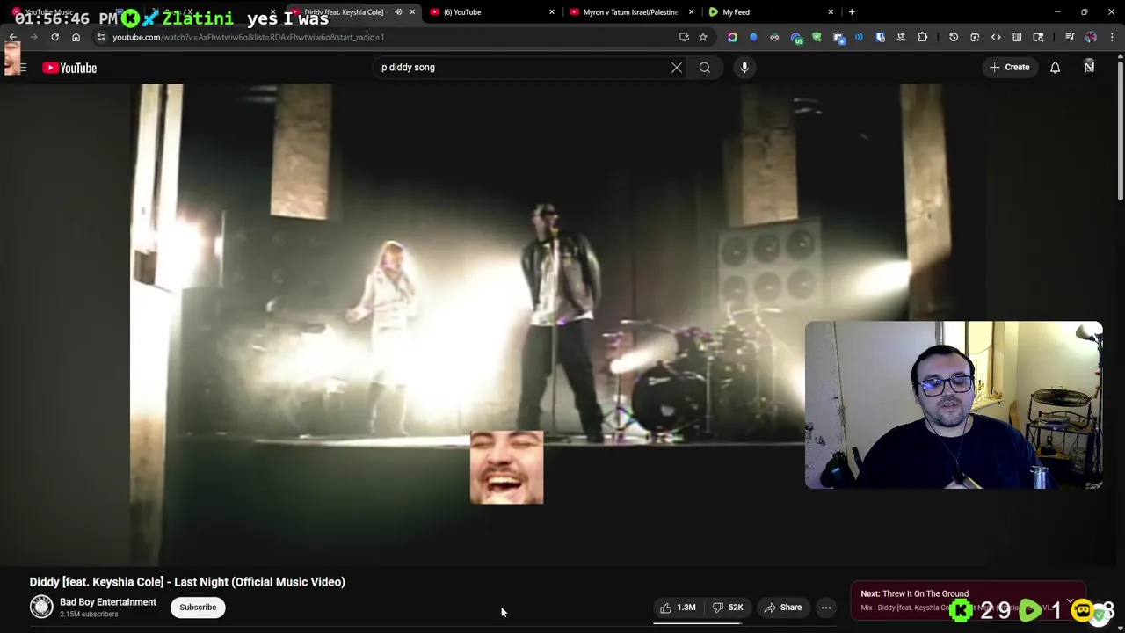Click the code brackets extension icon
Image resolution: width=1125 pixels, height=633 pixels.
click(x=996, y=37)
